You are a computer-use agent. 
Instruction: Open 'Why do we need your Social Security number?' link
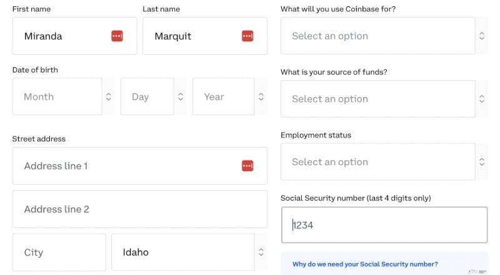coord(365,264)
